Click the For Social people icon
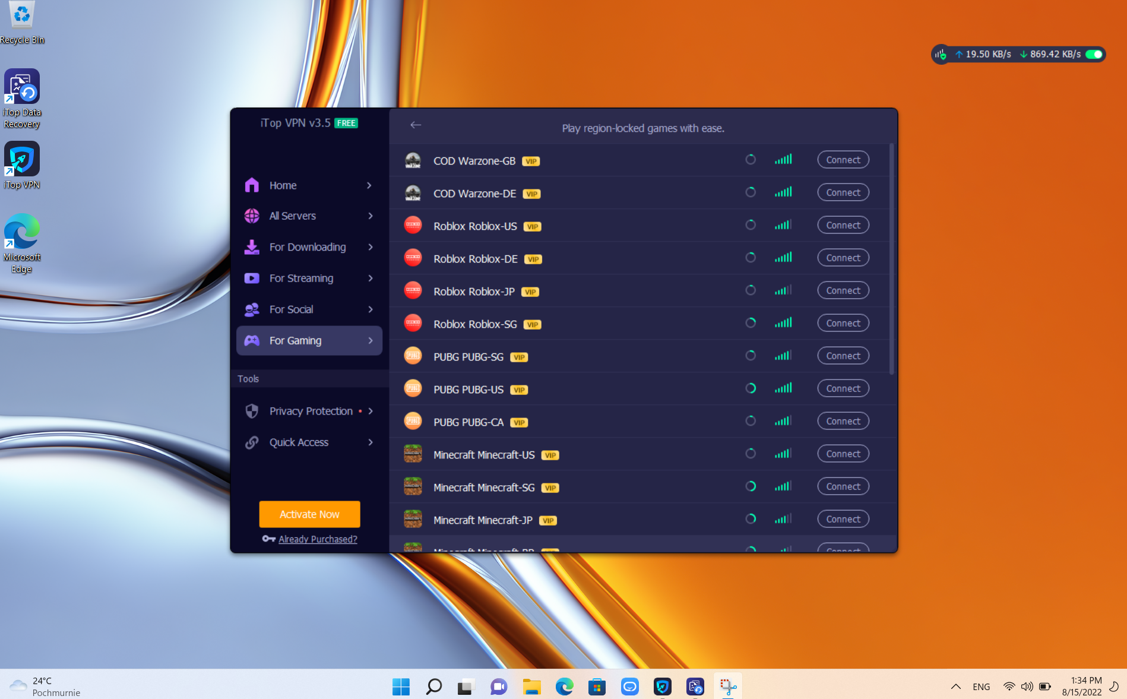Viewport: 1127px width, 699px height. [252, 309]
